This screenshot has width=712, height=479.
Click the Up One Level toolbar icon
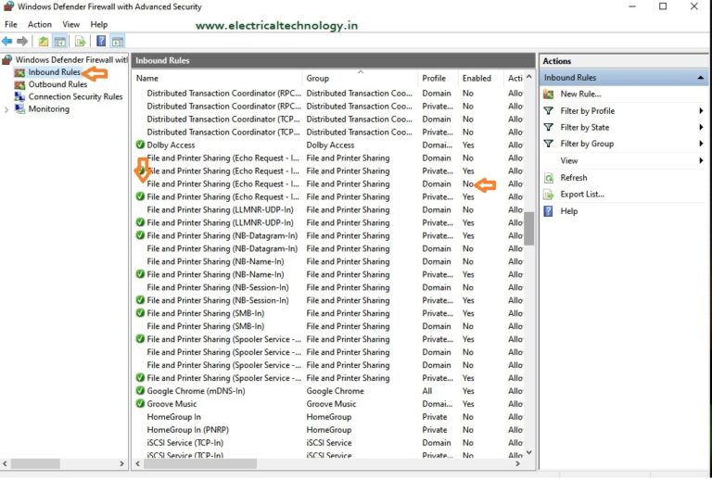tap(44, 42)
